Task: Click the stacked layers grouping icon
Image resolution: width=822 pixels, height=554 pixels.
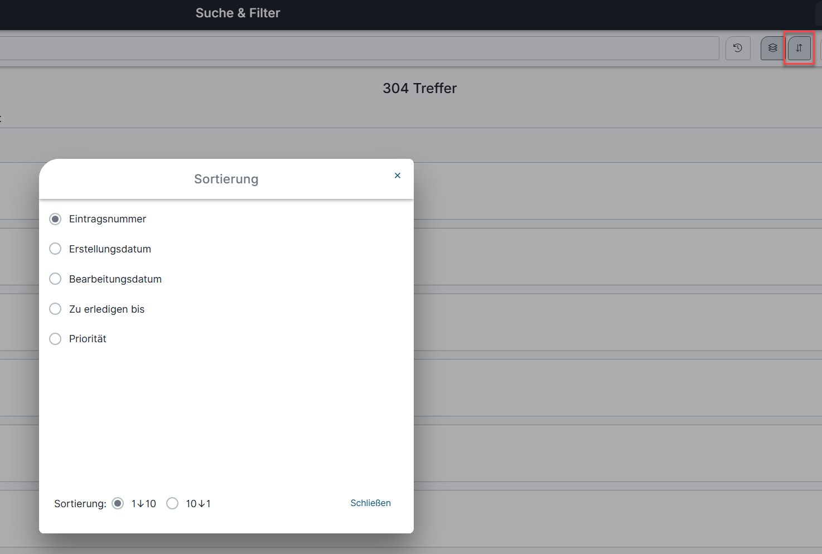Action: [772, 48]
